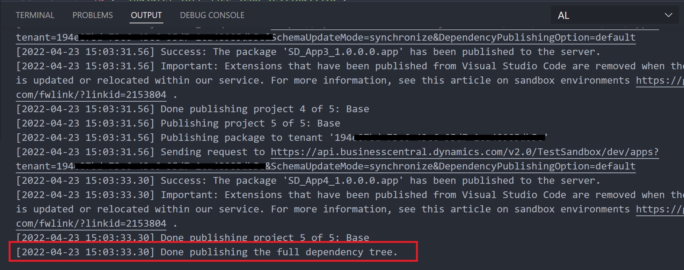Viewport: 684px width, 270px height.
Task: Open the PROBLEMS tab
Action: click(x=93, y=15)
